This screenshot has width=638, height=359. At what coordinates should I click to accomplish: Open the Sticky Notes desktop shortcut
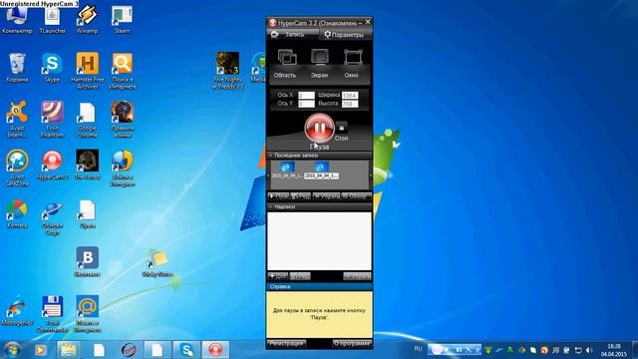(158, 263)
